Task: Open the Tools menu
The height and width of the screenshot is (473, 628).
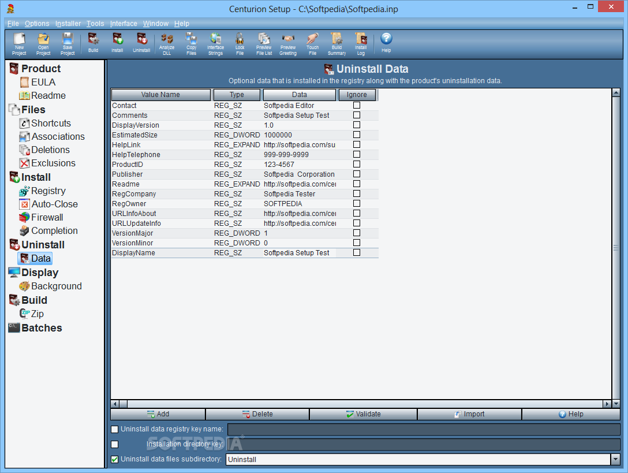Action: click(x=95, y=24)
